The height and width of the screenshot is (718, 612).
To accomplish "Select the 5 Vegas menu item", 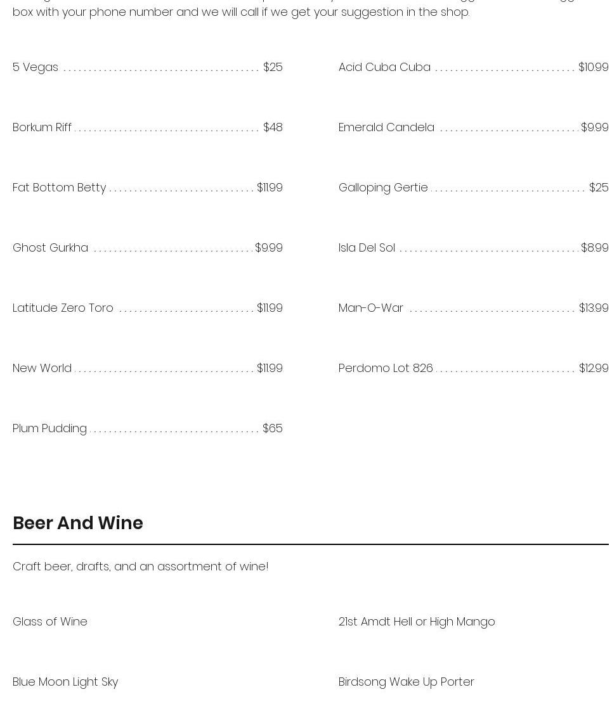I will point(148,67).
